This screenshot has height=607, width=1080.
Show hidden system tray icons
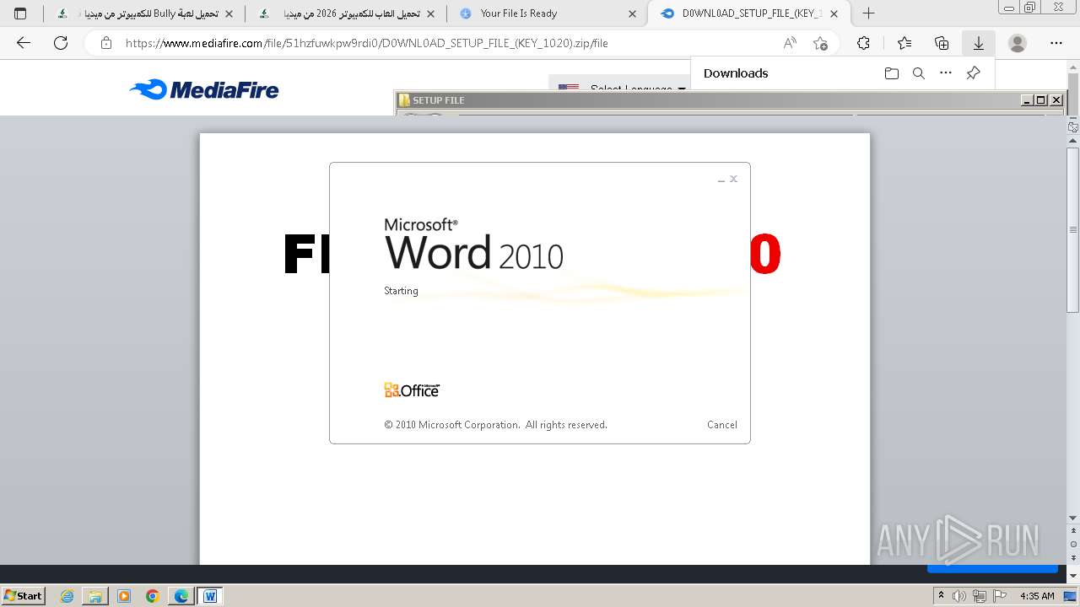click(x=941, y=595)
